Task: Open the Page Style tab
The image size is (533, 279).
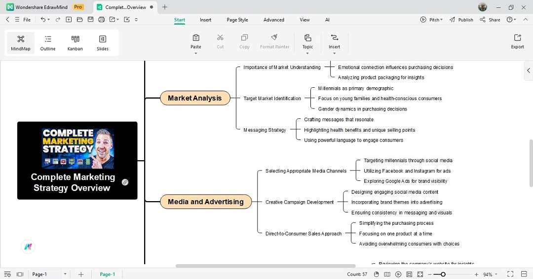Action: (x=237, y=20)
